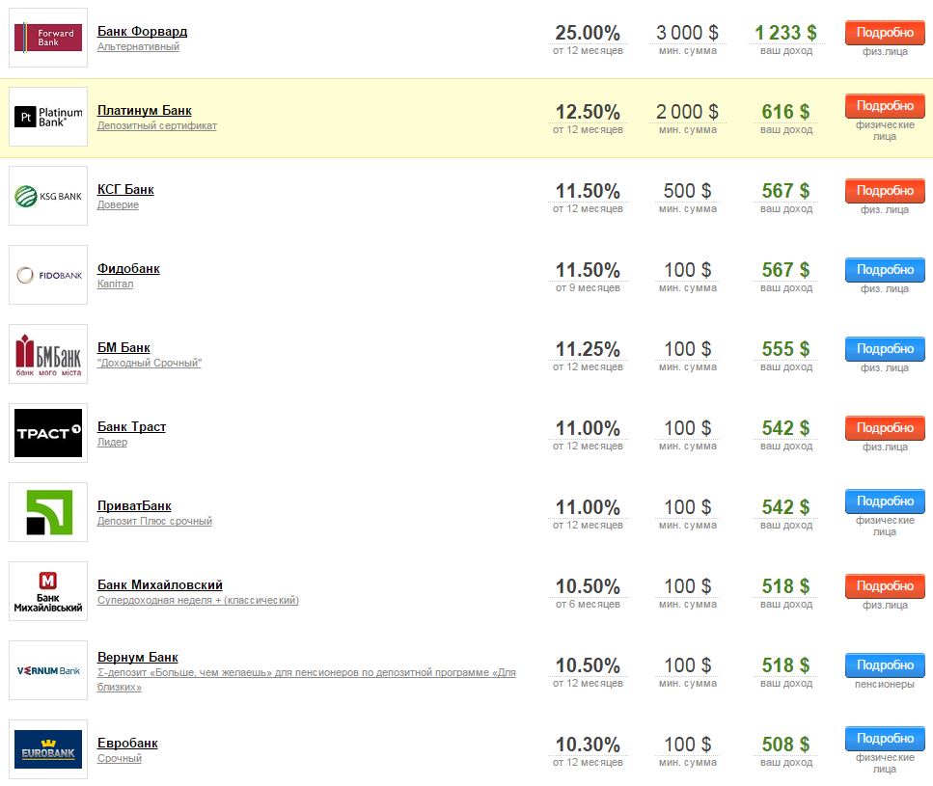This screenshot has height=786, width=933.
Task: Click Подробно button in Банк Траст row
Action: click(884, 428)
